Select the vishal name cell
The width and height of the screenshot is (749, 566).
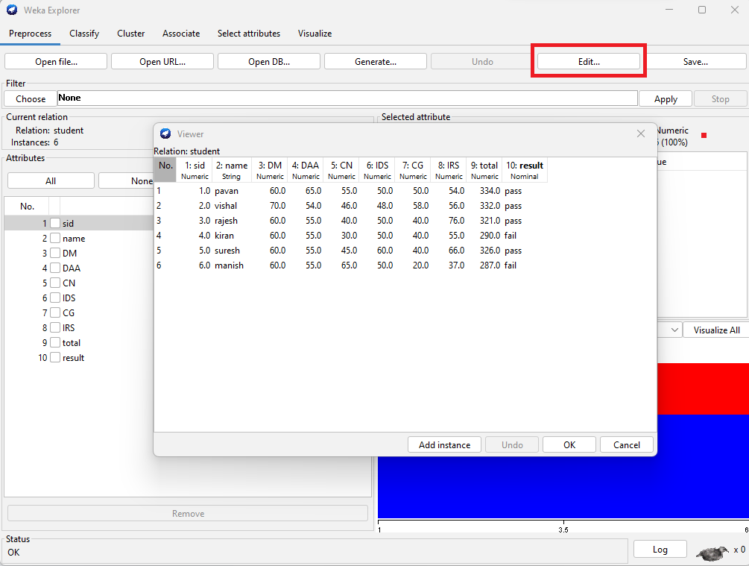click(232, 206)
